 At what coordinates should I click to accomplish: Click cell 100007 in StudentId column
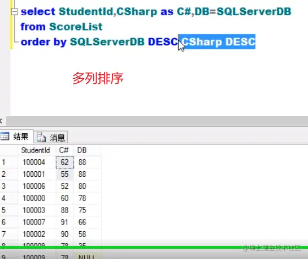pos(37,222)
